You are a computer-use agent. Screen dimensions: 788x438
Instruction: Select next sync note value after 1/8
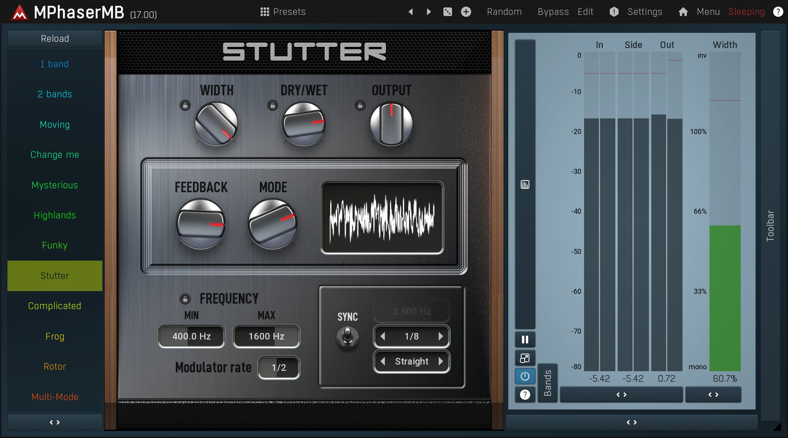pos(441,336)
